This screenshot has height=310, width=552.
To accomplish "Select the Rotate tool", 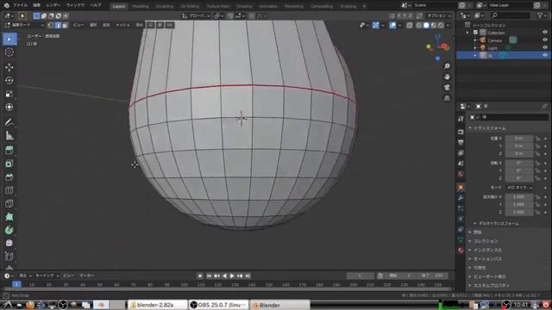I will 9,80.
